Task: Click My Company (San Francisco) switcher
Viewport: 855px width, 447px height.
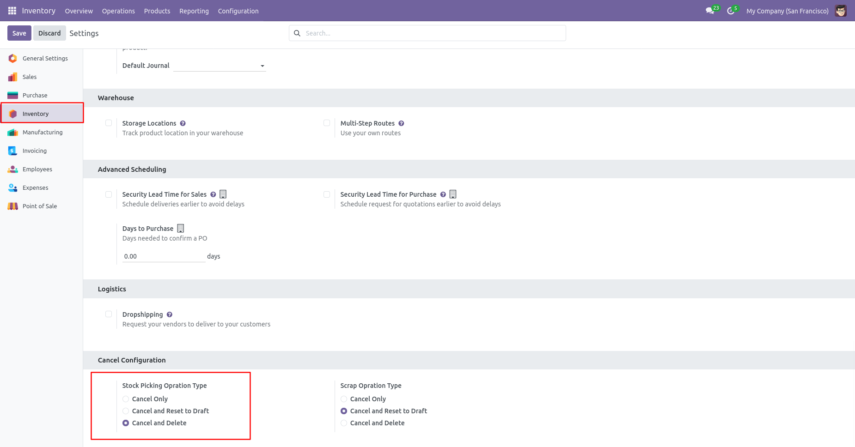Action: click(787, 11)
